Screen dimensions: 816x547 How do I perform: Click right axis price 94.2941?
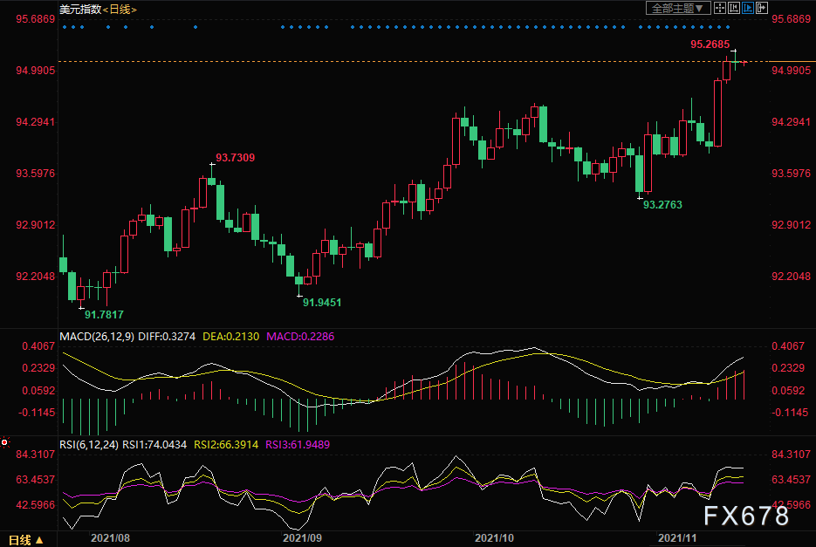coord(791,122)
